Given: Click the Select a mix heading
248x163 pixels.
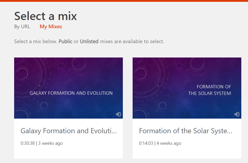Looking at the screenshot, I should click(x=45, y=16).
